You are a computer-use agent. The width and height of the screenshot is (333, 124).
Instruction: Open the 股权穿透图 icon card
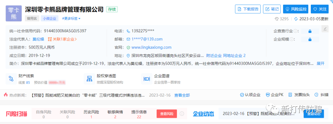click(x=89, y=79)
